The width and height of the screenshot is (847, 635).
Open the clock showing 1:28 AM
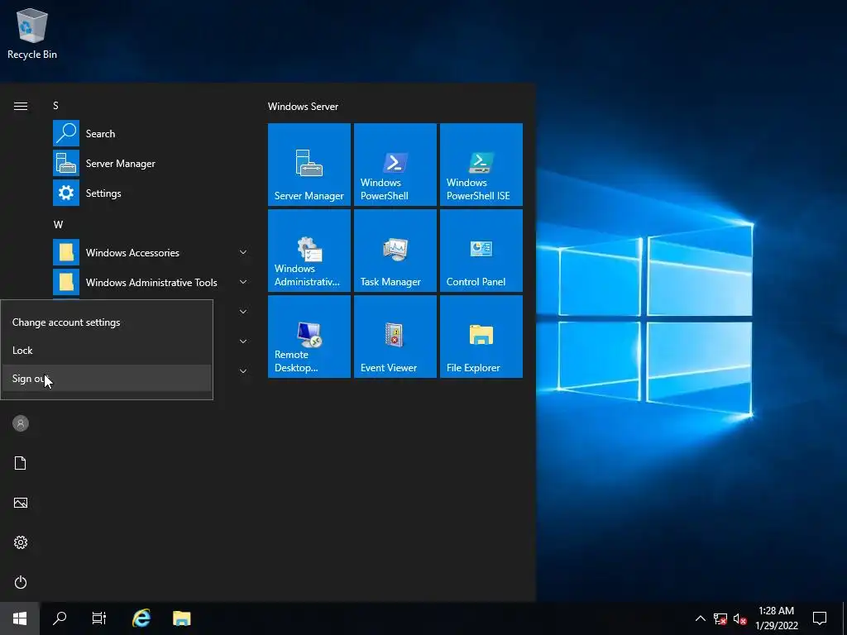(776, 618)
